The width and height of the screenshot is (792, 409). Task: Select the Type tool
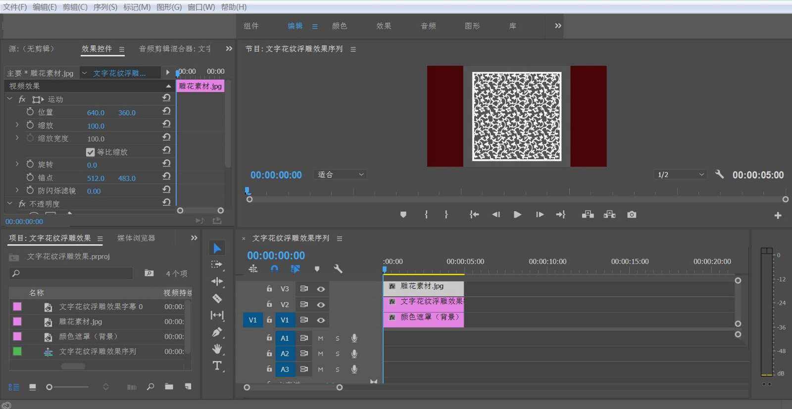(217, 366)
